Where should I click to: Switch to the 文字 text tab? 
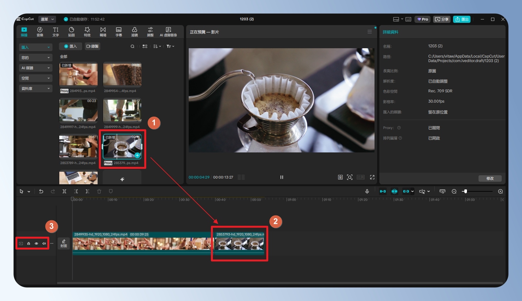point(56,32)
